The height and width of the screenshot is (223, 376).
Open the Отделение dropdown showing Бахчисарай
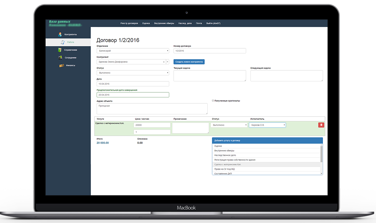(133, 51)
